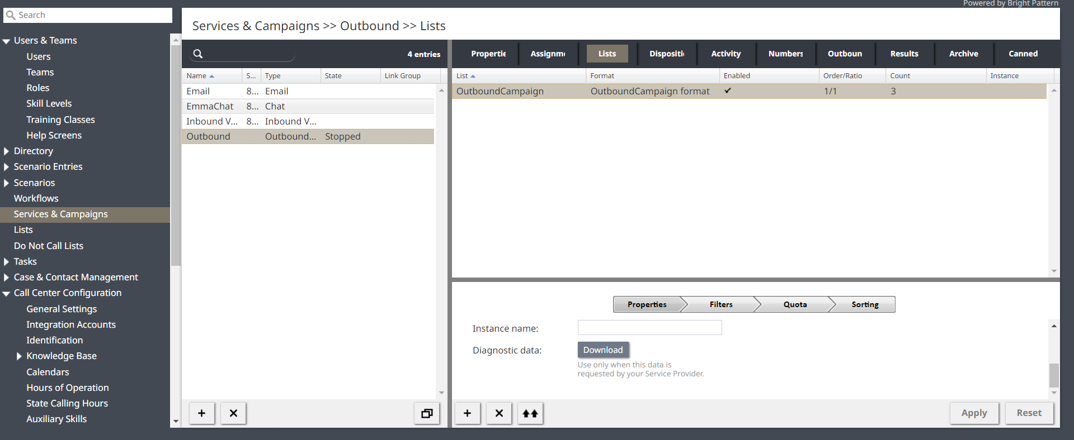Expand the Knowledge Base node
Screen dimensions: 1074x440
click(19, 356)
